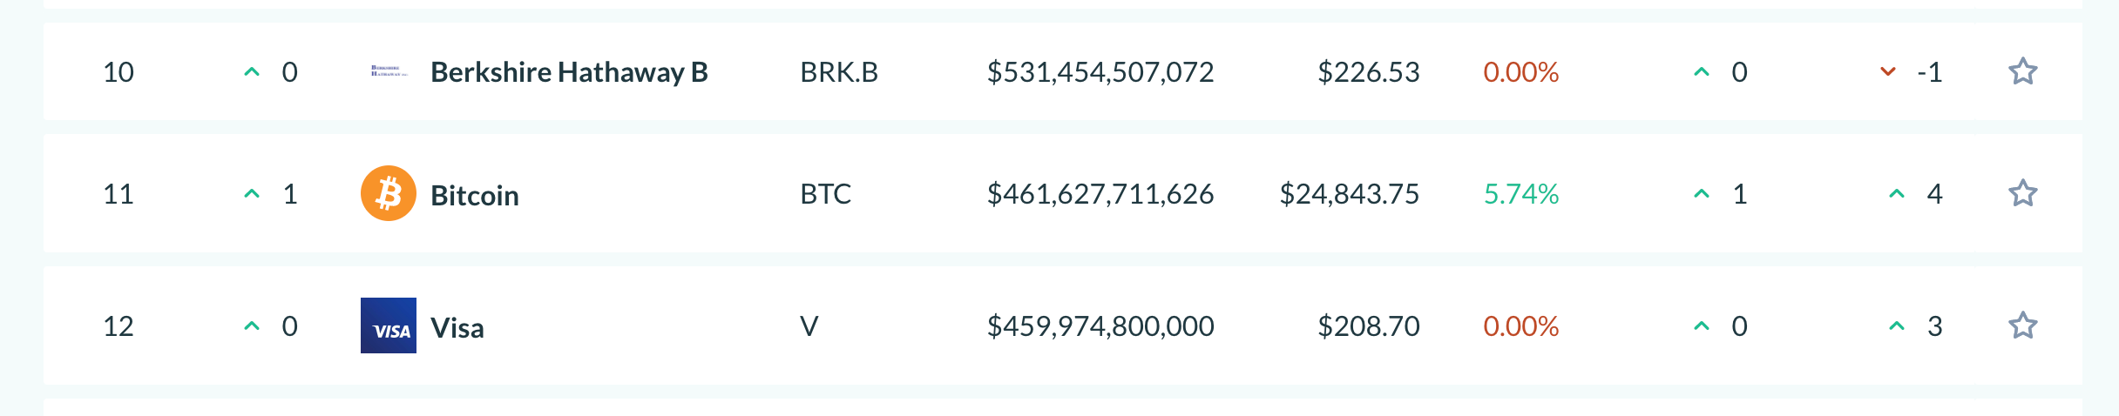The height and width of the screenshot is (416, 2119).
Task: Favorite Berkshire Hathaway B with star icon
Action: pyautogui.click(x=2022, y=71)
